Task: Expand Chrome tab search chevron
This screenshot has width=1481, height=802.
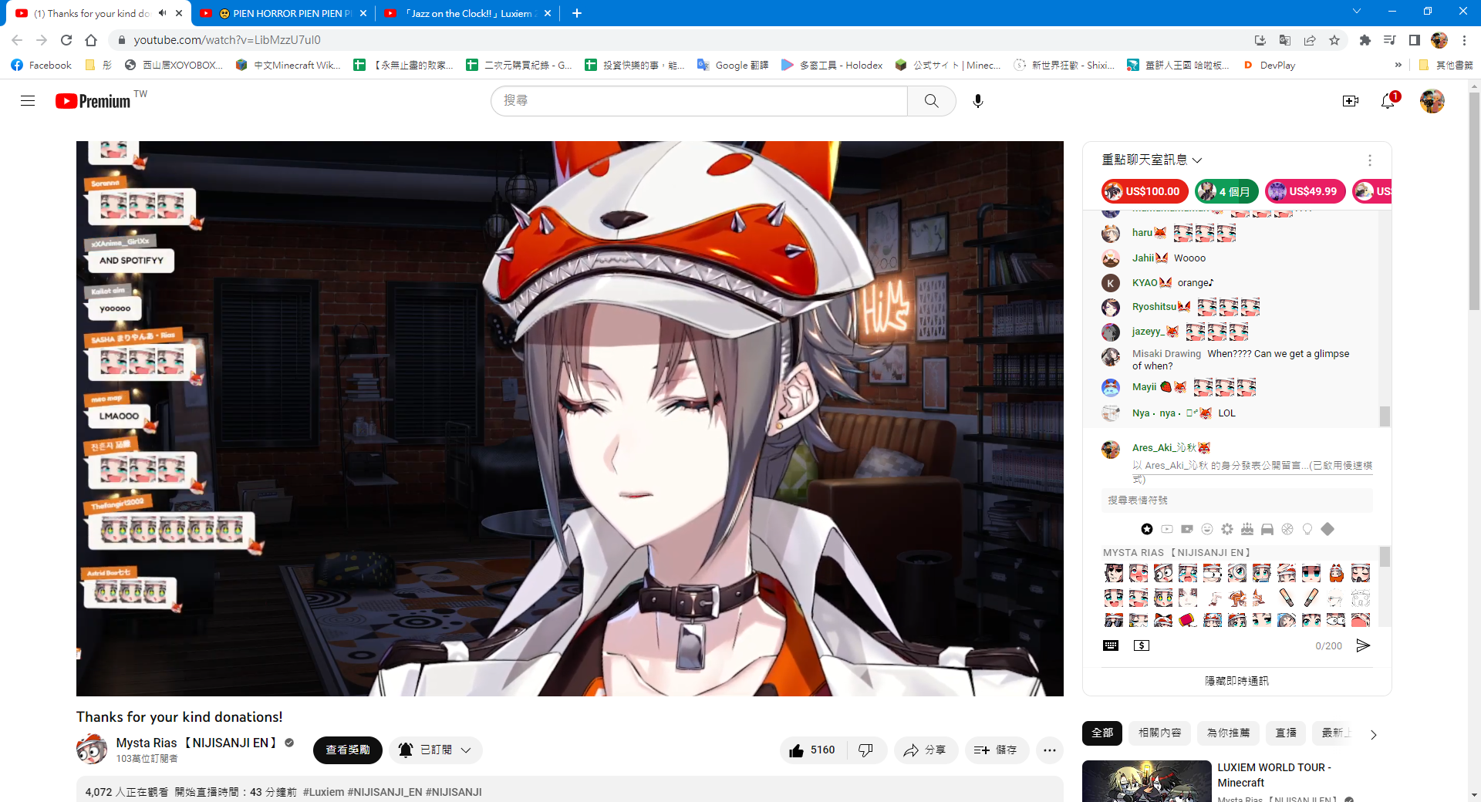Action: [1357, 12]
